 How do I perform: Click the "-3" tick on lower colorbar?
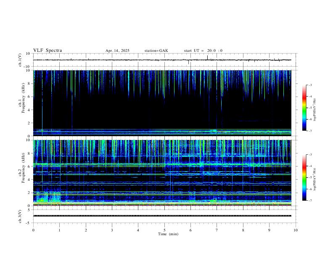(310, 155)
